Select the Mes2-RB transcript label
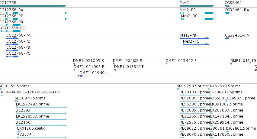 [x=188, y=10]
